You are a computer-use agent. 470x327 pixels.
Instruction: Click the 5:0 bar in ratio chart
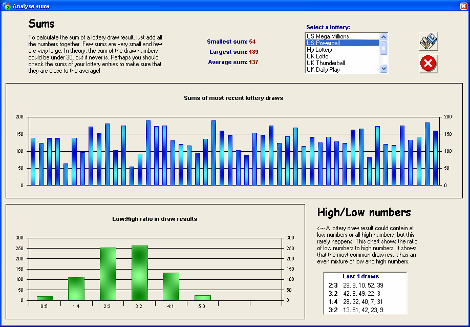203,297
